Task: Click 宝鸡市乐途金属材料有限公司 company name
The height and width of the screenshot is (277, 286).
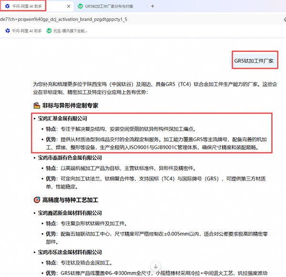Action: 70,252
